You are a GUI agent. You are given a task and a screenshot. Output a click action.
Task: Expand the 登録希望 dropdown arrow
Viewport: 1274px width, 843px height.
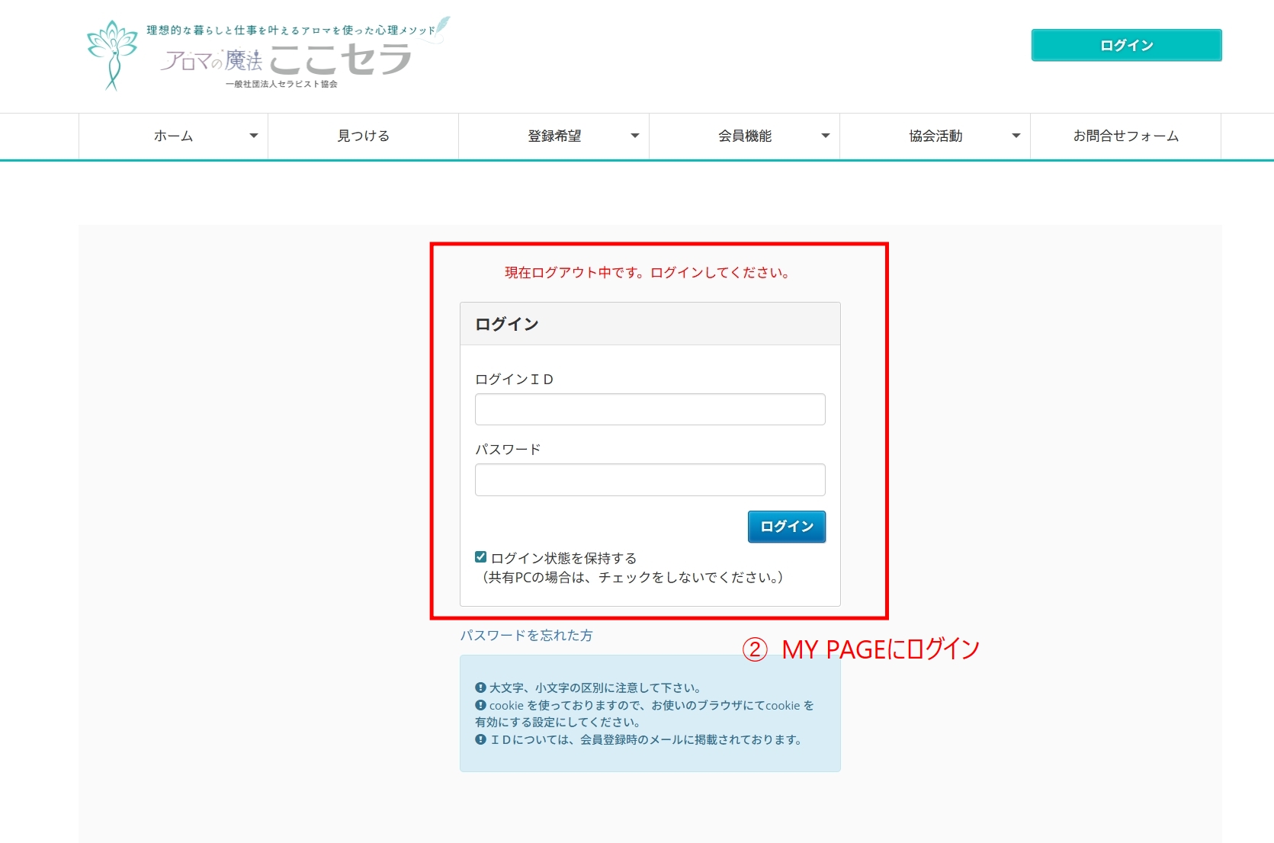(x=634, y=136)
